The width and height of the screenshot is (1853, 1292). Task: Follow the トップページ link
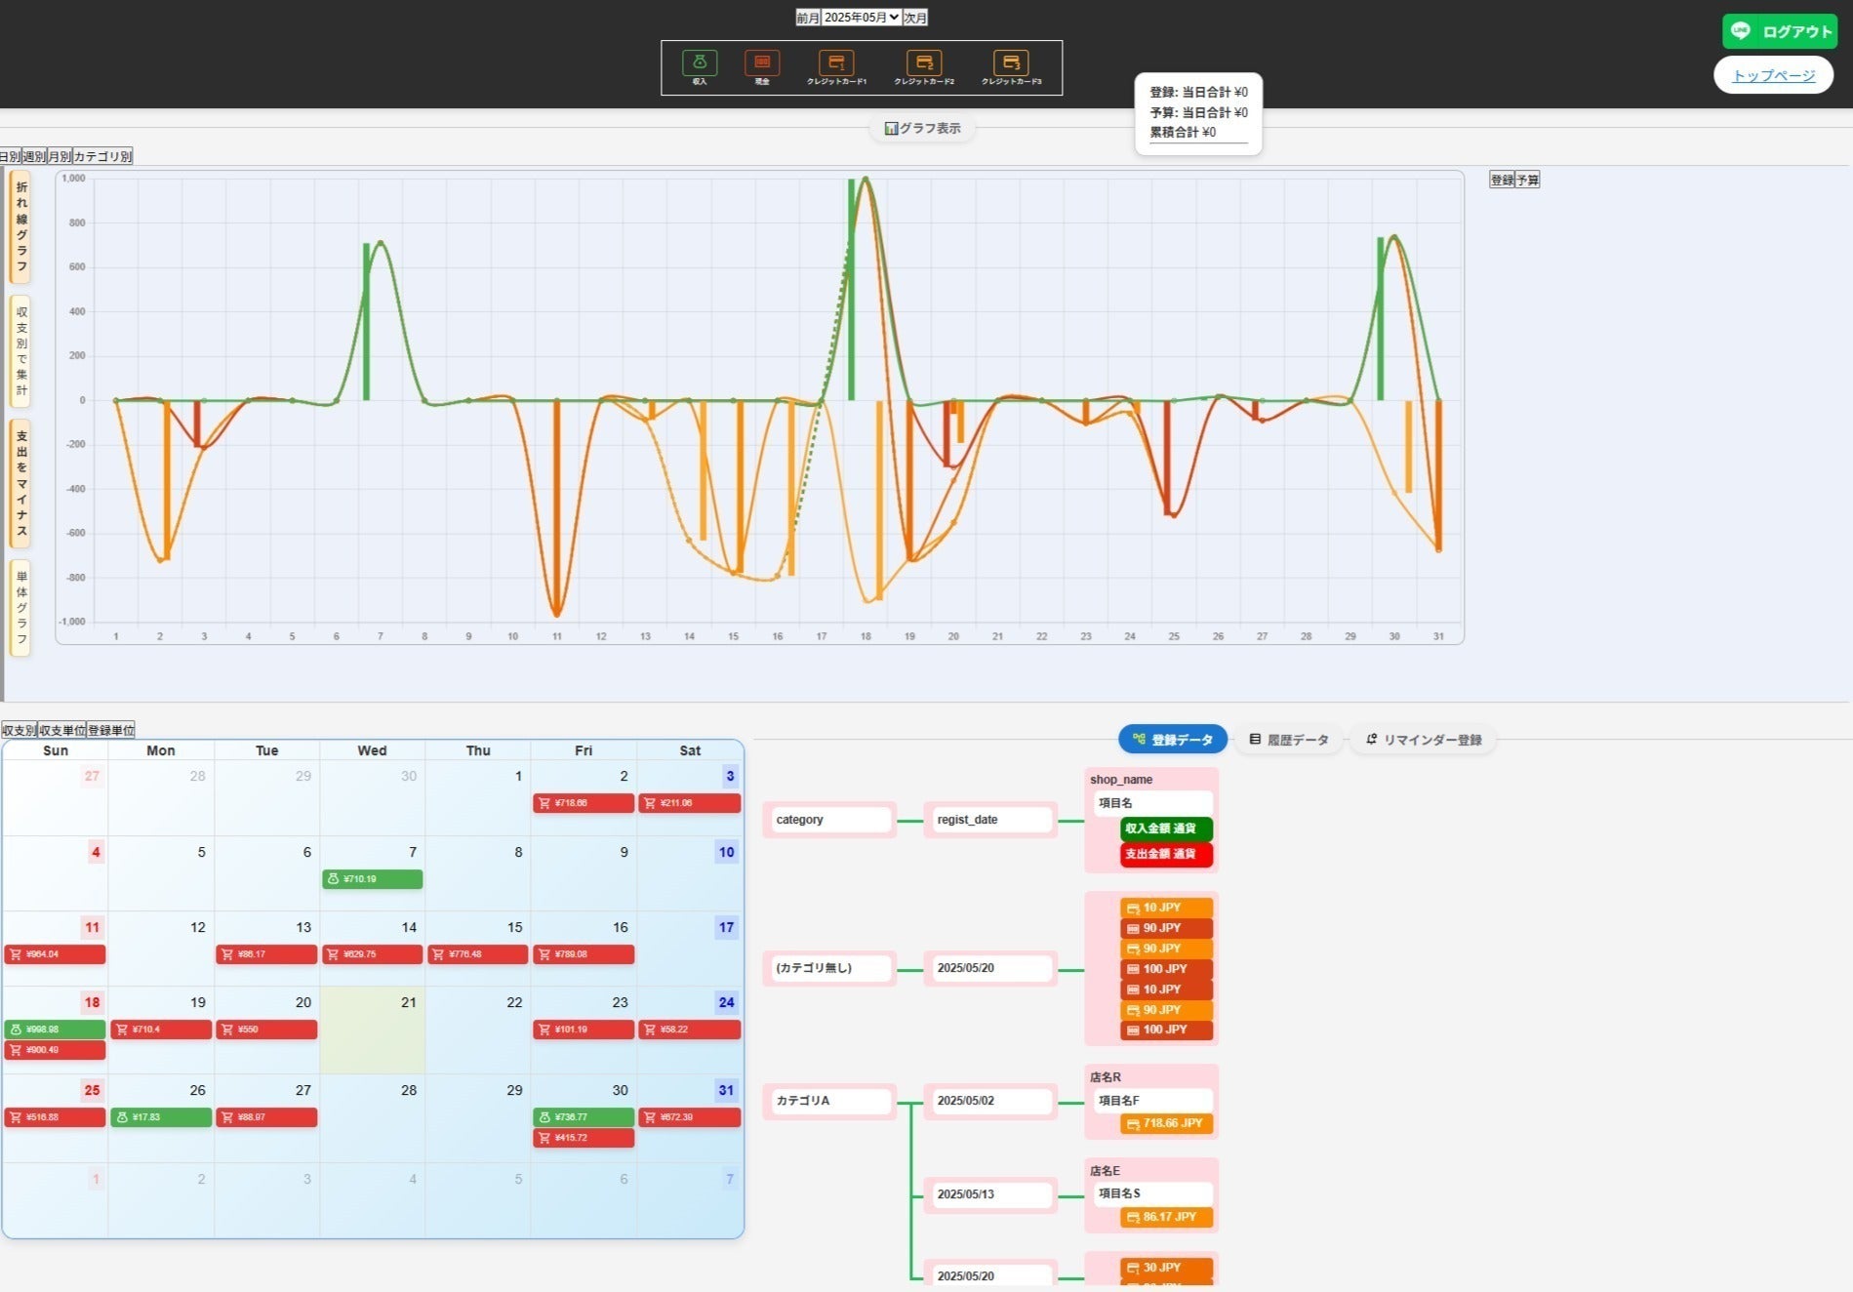(1773, 75)
